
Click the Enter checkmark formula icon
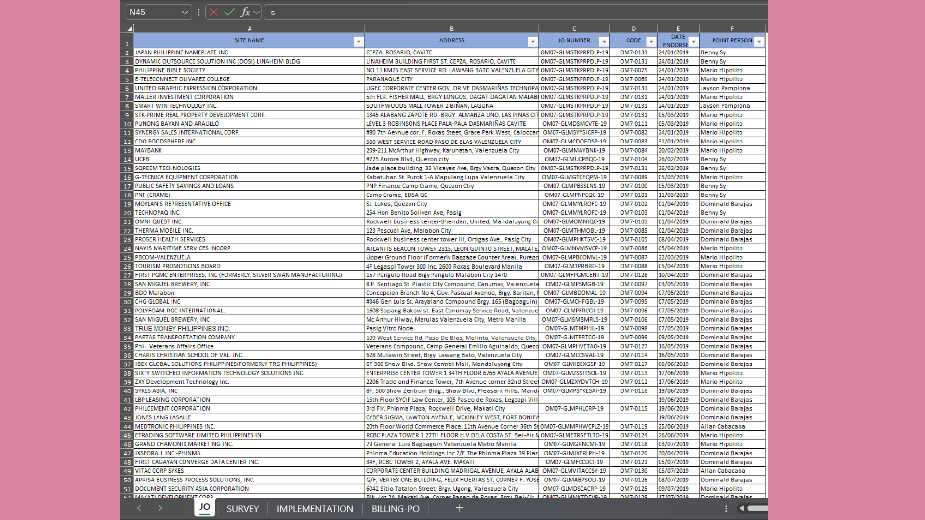click(x=229, y=13)
